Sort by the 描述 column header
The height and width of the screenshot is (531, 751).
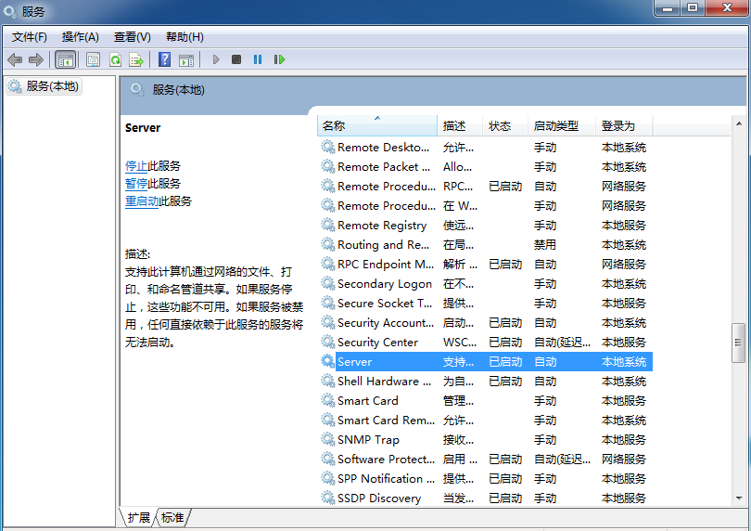click(460, 125)
